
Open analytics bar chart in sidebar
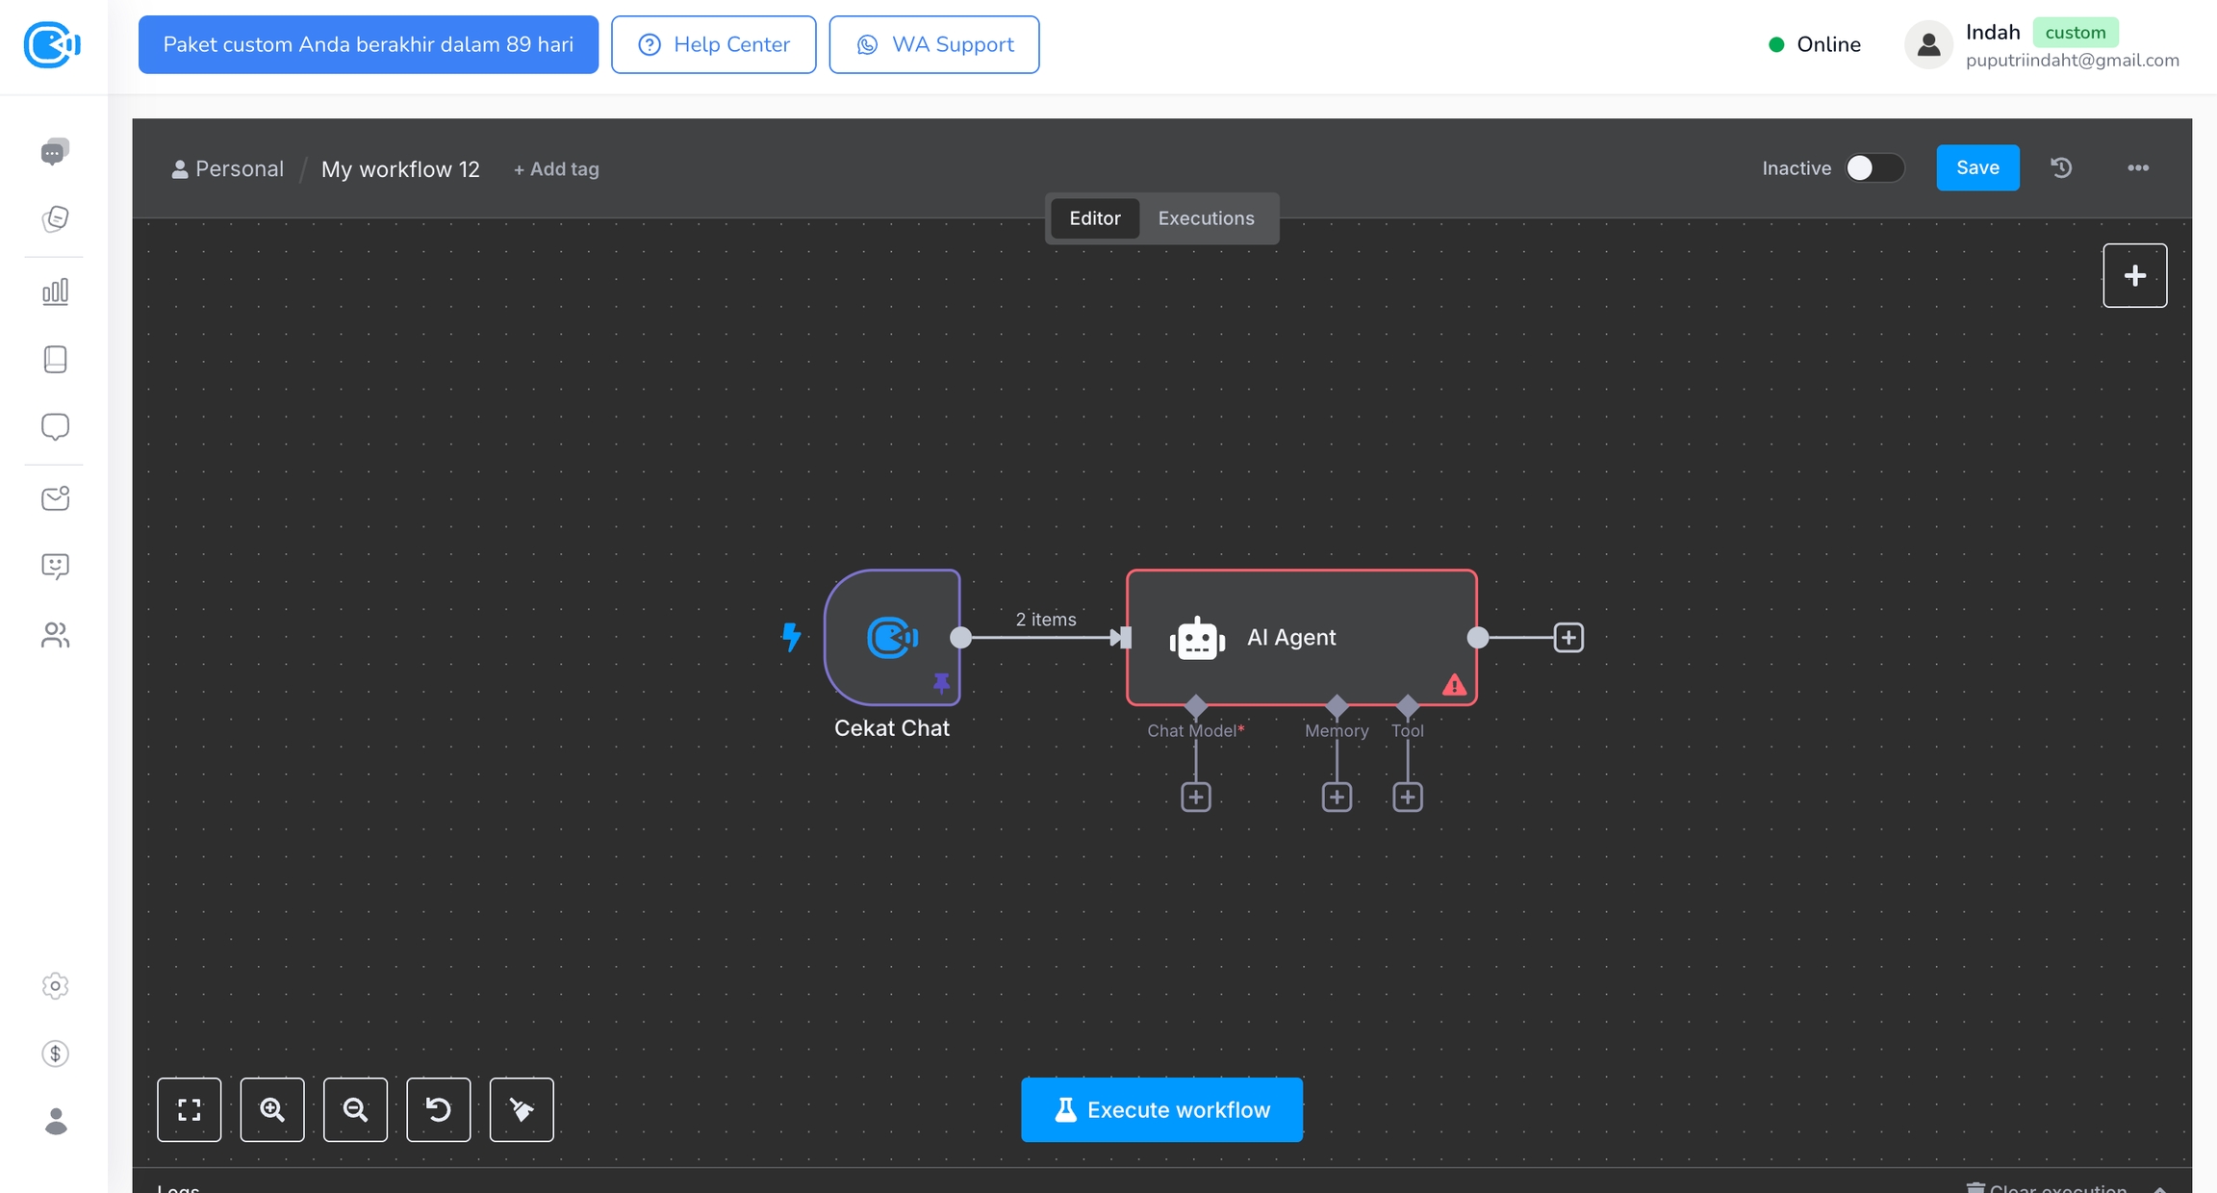pos(55,292)
